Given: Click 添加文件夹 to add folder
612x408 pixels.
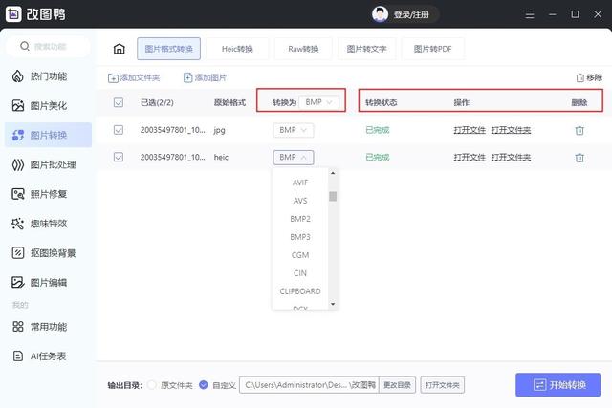Looking at the screenshot, I should pos(134,78).
